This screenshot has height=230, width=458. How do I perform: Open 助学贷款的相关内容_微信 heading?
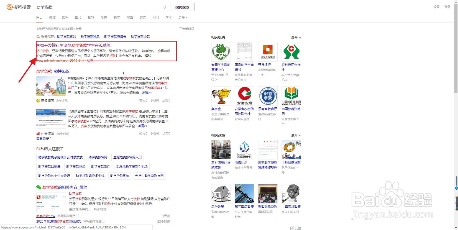click(x=65, y=187)
